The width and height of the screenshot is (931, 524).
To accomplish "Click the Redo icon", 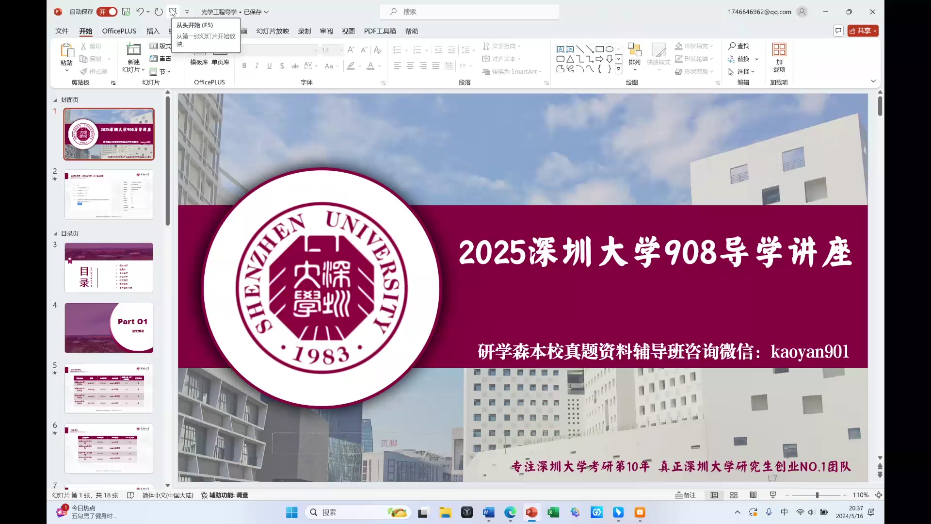I will pyautogui.click(x=159, y=12).
